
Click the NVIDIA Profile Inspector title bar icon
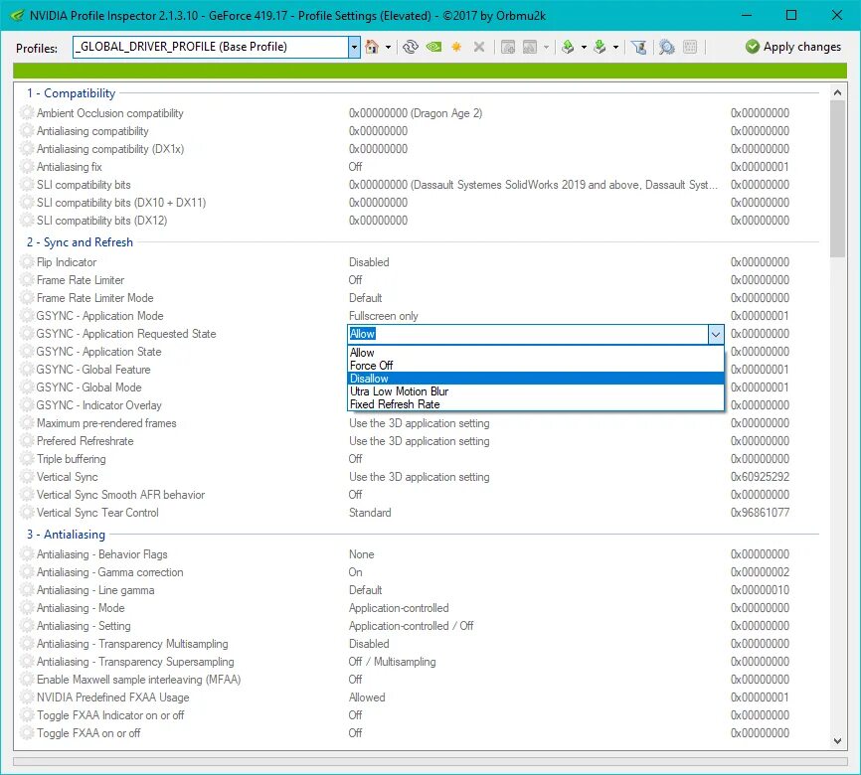[17, 15]
